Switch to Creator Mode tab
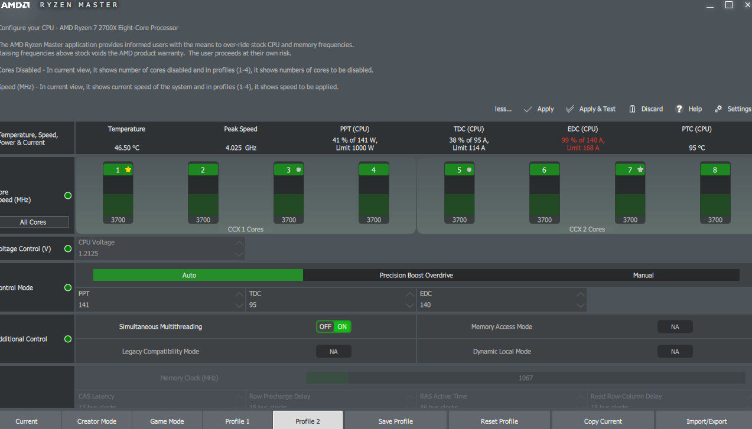The image size is (752, 429). point(97,421)
